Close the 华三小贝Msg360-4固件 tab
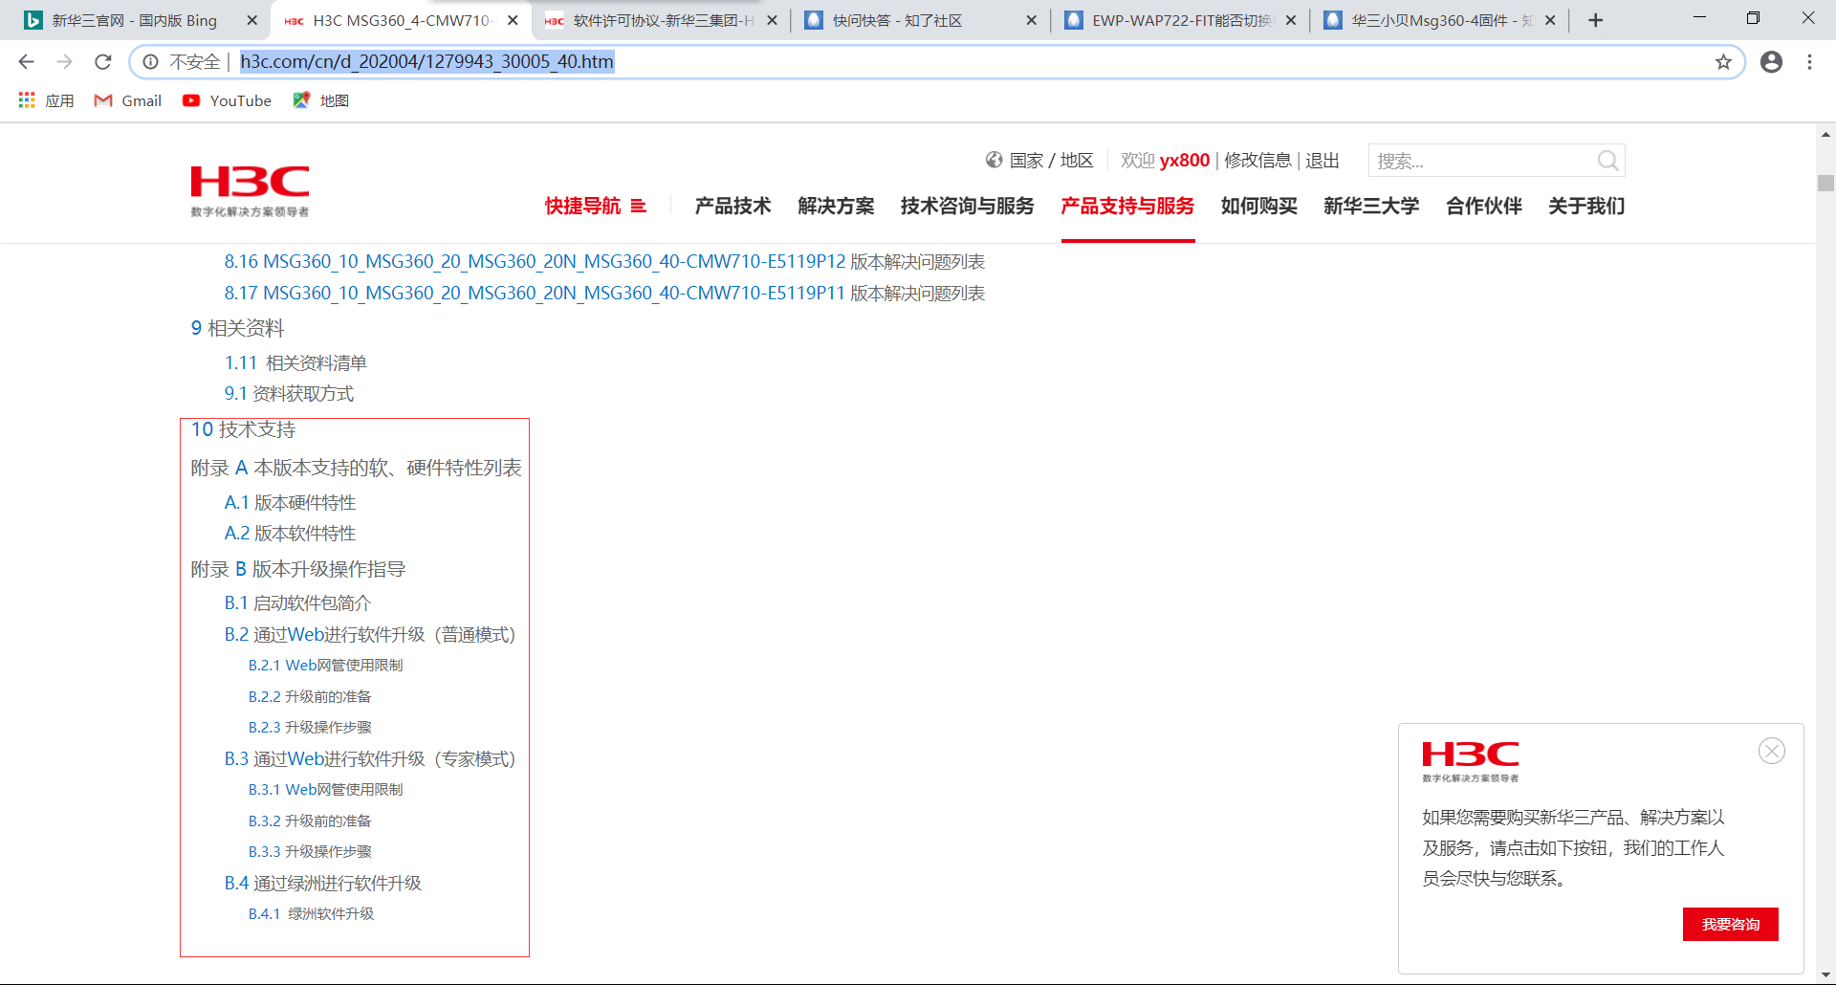 1550,20
